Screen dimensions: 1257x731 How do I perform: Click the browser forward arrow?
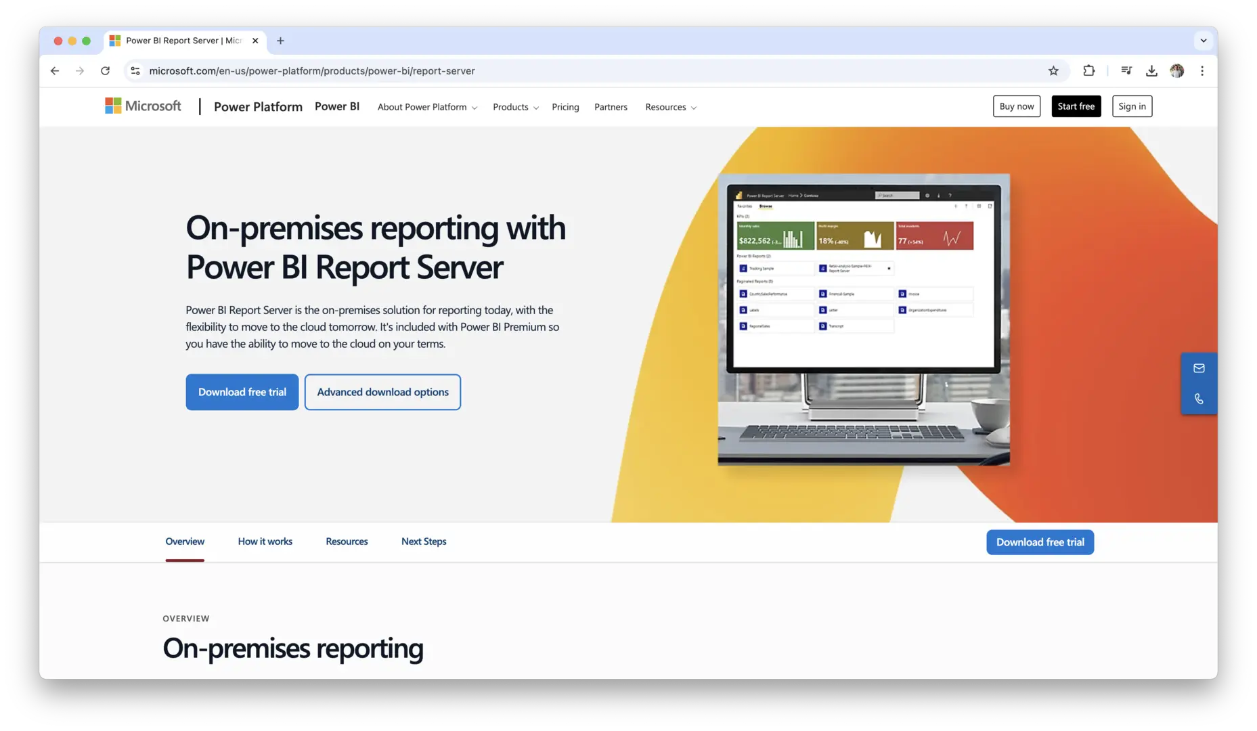80,70
